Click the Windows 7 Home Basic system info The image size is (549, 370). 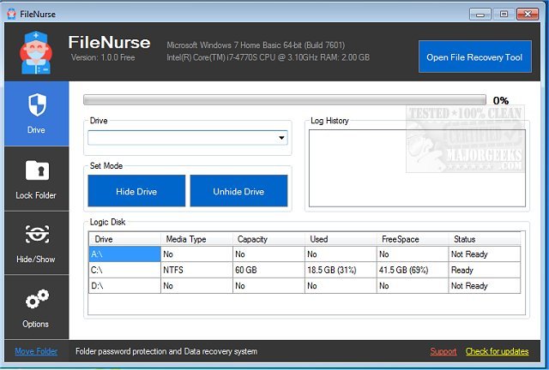(256, 45)
